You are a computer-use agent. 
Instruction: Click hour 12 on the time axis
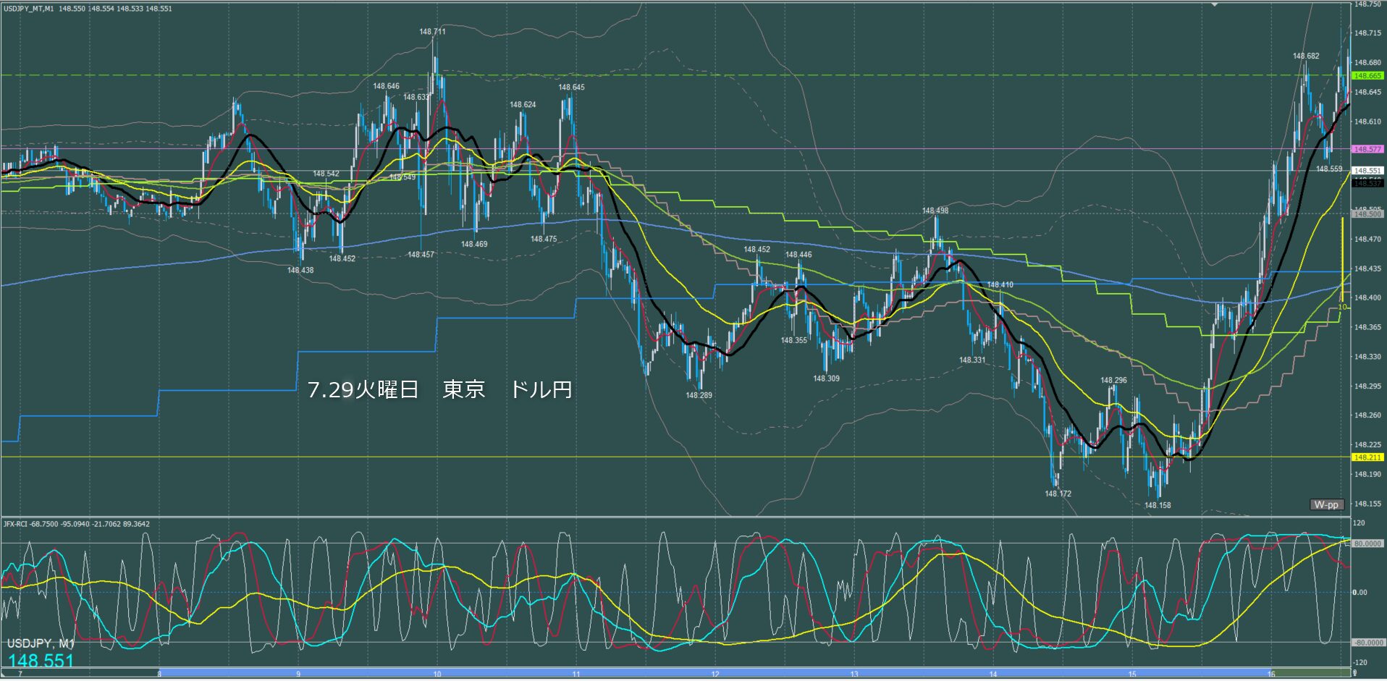(x=715, y=674)
